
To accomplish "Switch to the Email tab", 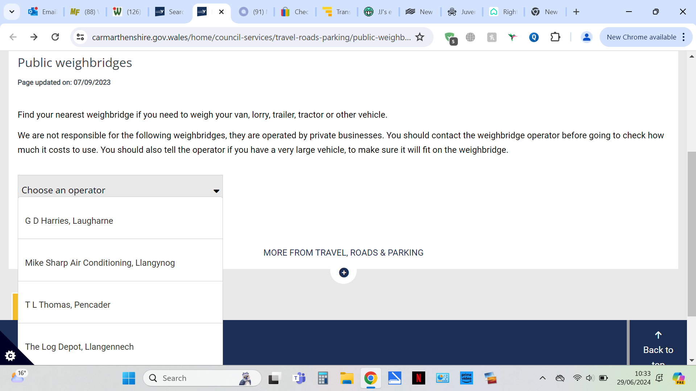I will pyautogui.click(x=43, y=12).
